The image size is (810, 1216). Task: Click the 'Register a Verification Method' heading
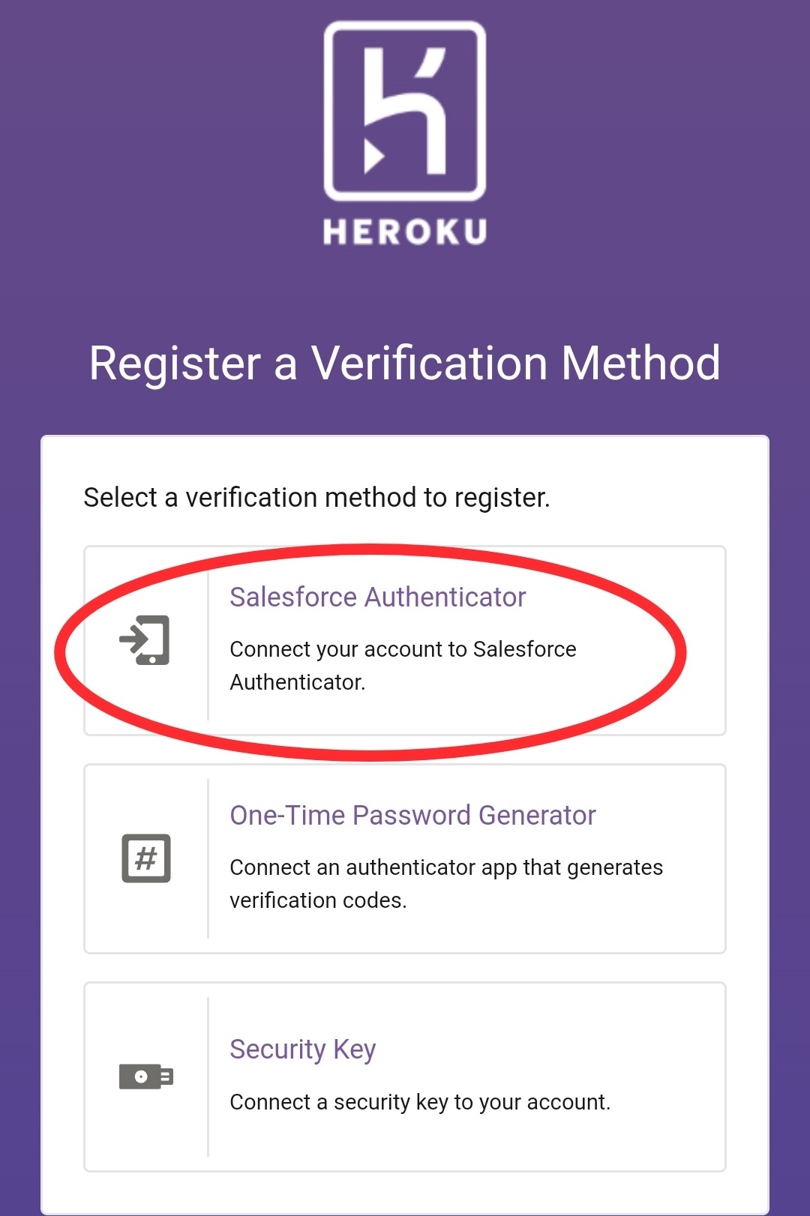click(x=405, y=364)
